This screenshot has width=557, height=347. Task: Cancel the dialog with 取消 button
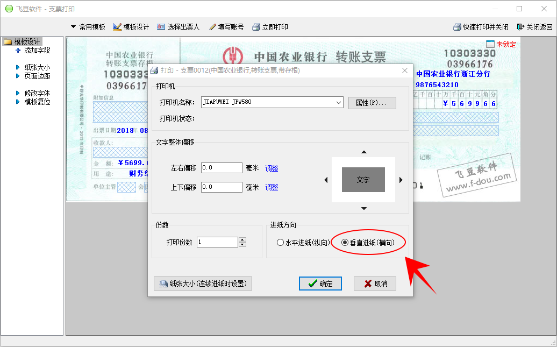coord(375,284)
